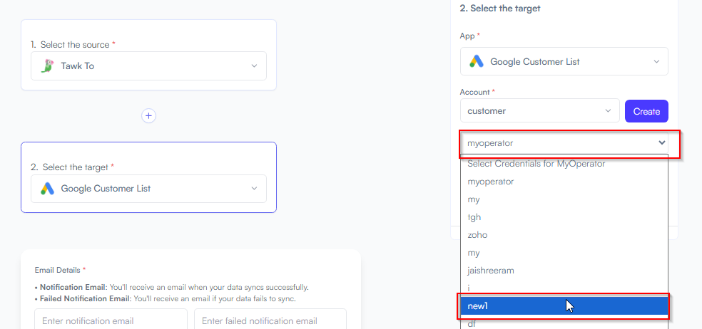Click the Tawk To parrot icon
Screen dimensions: 702x329
coord(46,66)
